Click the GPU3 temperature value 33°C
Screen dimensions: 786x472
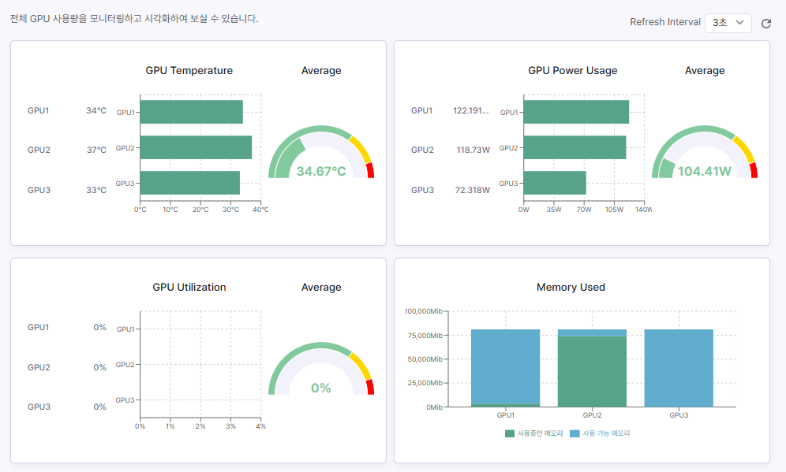pyautogui.click(x=96, y=190)
